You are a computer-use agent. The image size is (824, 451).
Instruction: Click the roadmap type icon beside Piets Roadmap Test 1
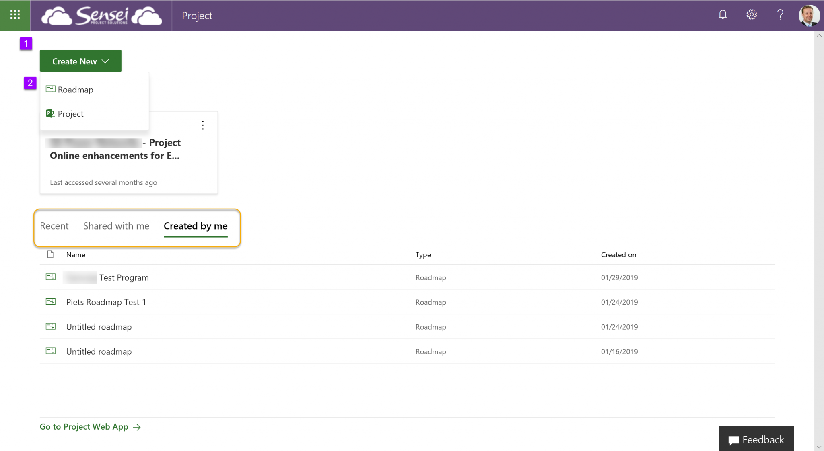coord(51,301)
